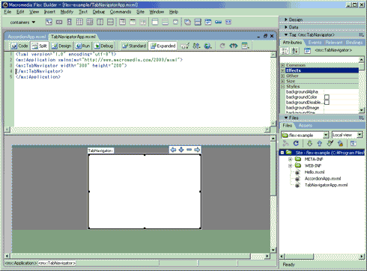This screenshot has height=271, width=367.
Task: Open the View Options toolbar icon
Action: coord(245,46)
